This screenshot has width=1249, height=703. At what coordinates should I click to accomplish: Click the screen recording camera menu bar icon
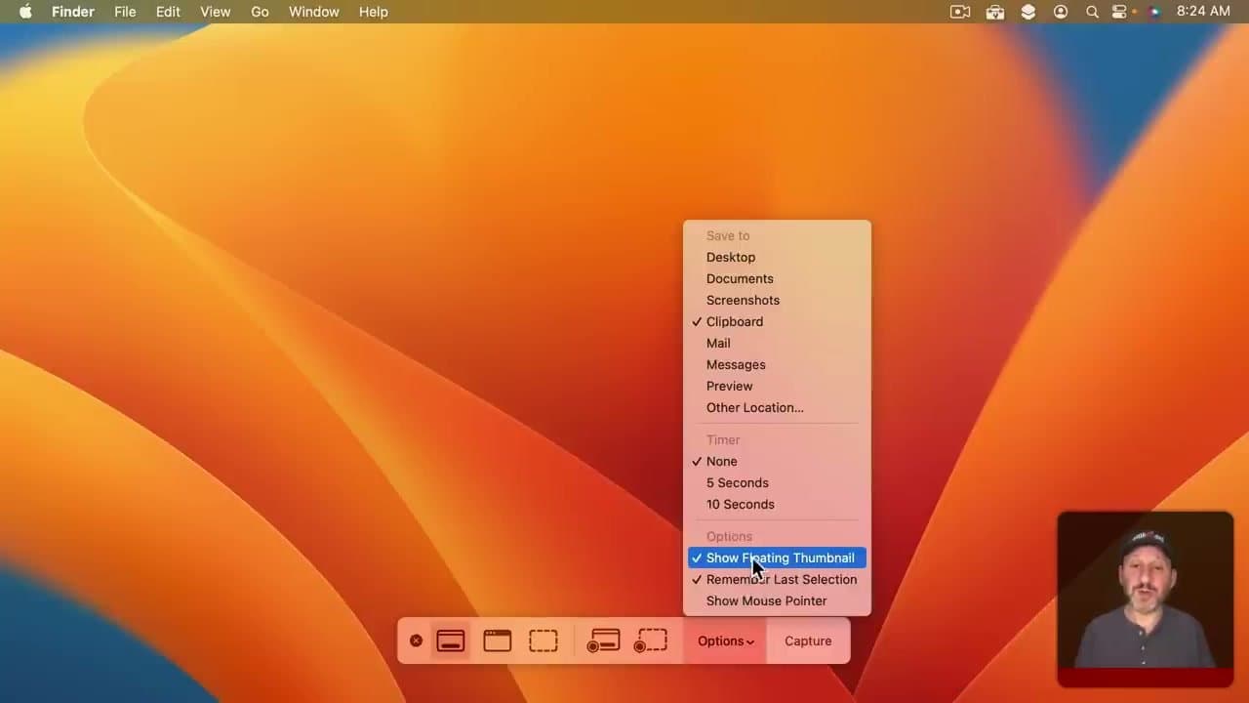point(960,12)
